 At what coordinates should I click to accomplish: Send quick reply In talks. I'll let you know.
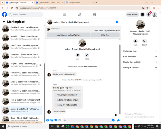coord(67,100)
